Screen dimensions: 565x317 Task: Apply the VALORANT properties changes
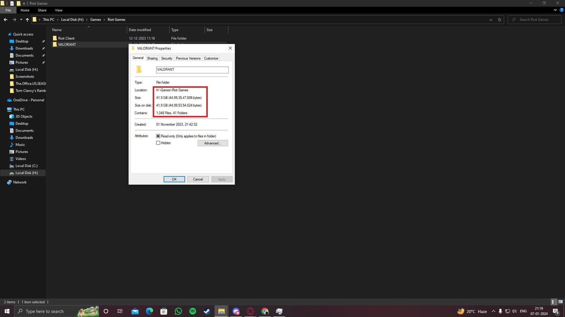pyautogui.click(x=221, y=179)
